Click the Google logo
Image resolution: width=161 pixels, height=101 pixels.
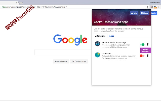(x=70, y=40)
